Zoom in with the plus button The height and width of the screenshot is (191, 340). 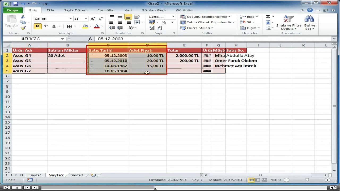pyautogui.click(x=328, y=180)
